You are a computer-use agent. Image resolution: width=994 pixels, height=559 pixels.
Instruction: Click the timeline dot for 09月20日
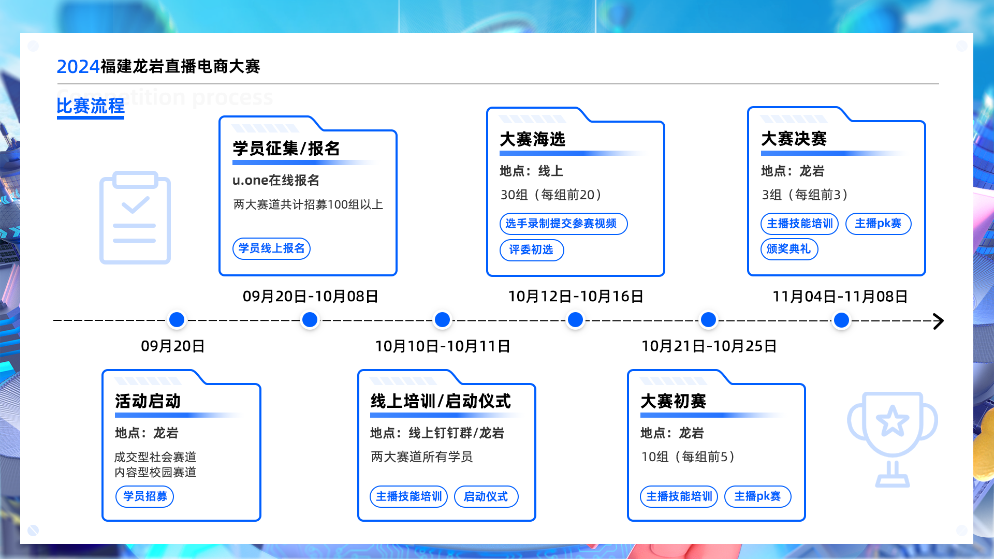177,320
